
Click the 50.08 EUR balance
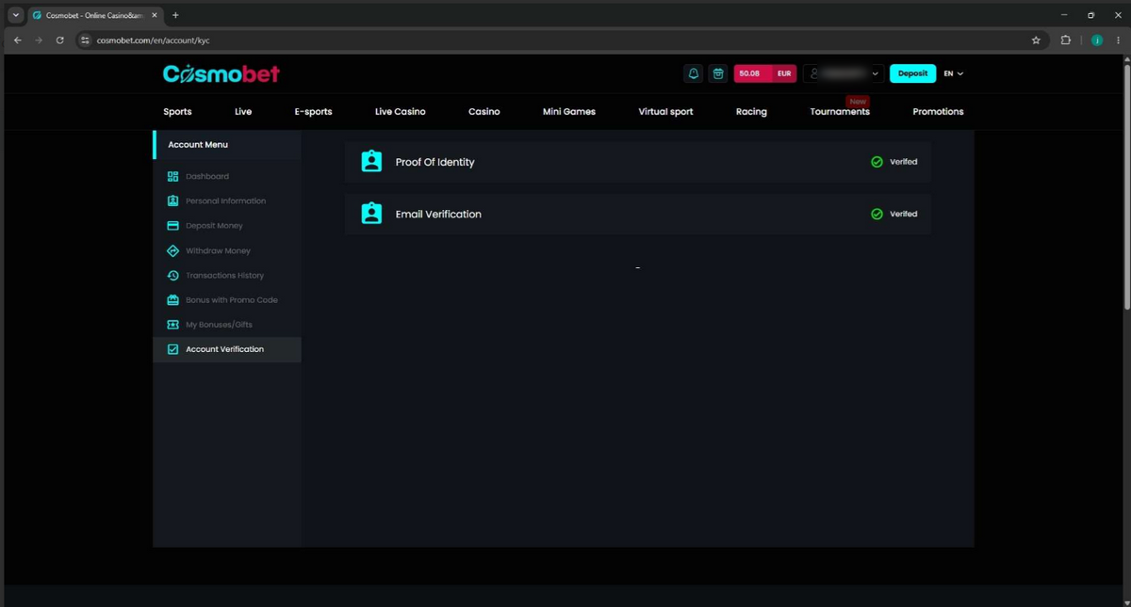pos(765,73)
